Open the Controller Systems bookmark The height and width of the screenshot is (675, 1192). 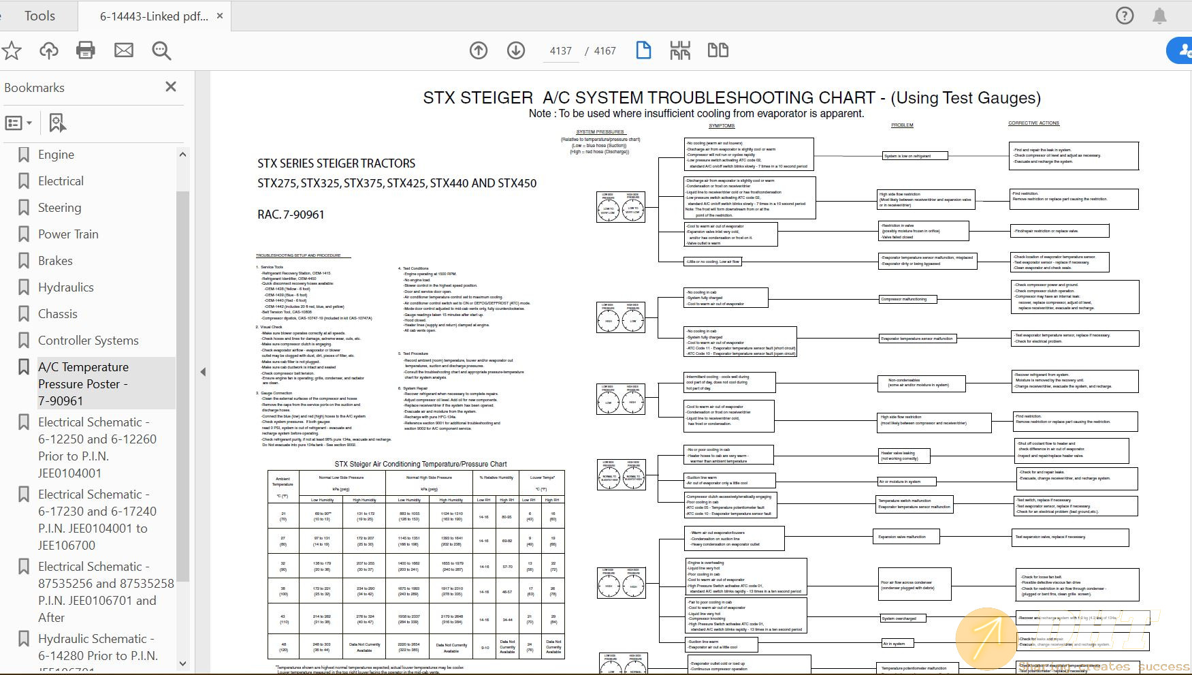(88, 341)
